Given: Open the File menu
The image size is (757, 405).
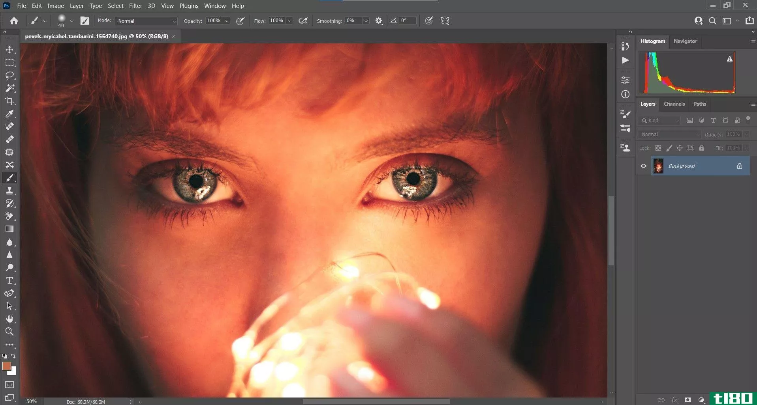Looking at the screenshot, I should click(x=21, y=6).
